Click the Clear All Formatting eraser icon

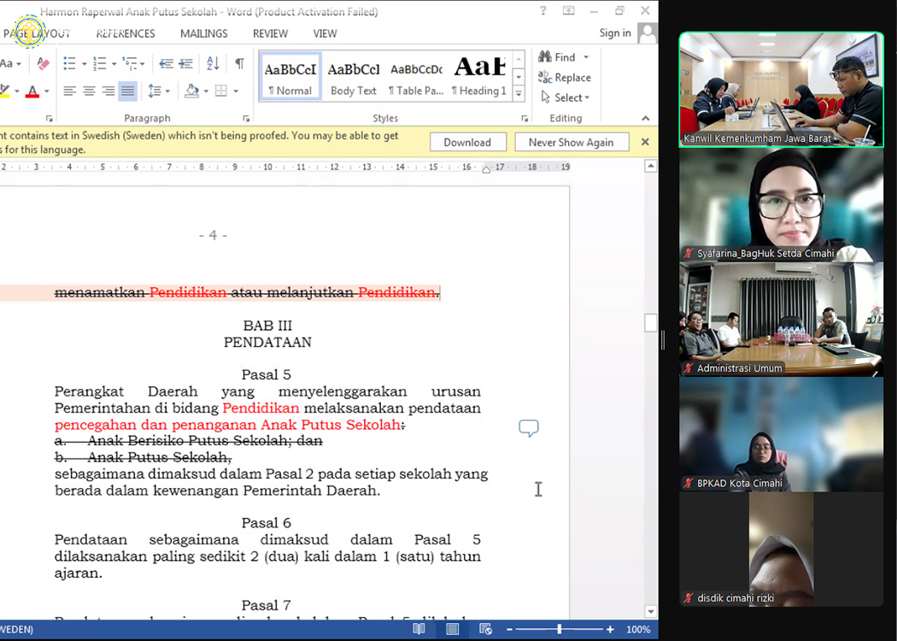pos(44,63)
